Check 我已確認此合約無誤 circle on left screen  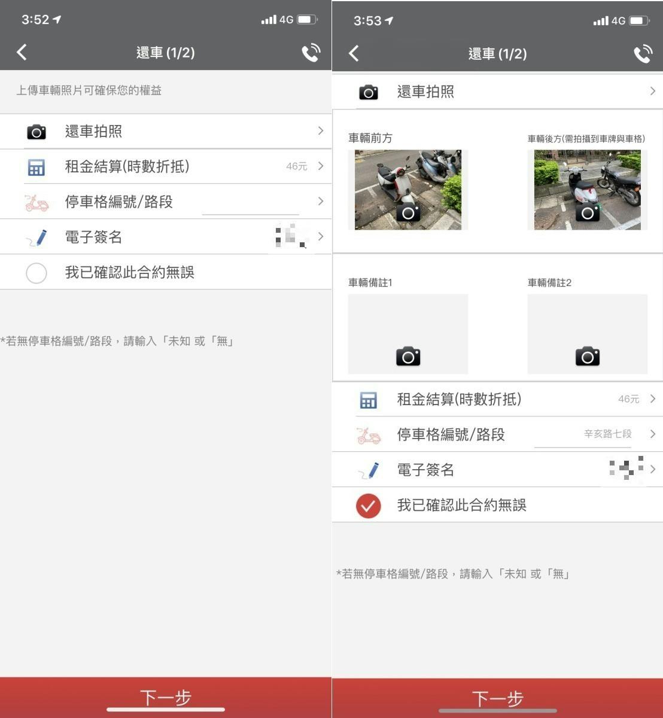37,273
